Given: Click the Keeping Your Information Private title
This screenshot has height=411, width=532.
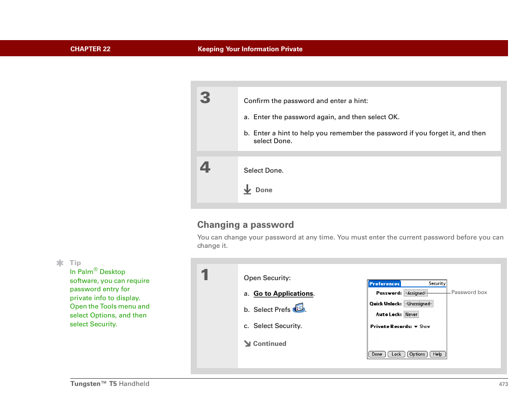Looking at the screenshot, I should [250, 49].
